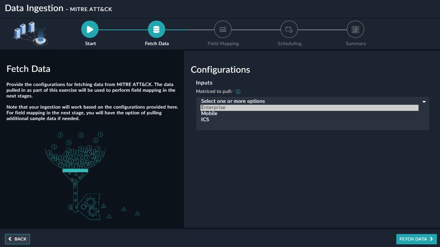Click the Summary document step icon
This screenshot has height=247, width=440.
[x=355, y=29]
